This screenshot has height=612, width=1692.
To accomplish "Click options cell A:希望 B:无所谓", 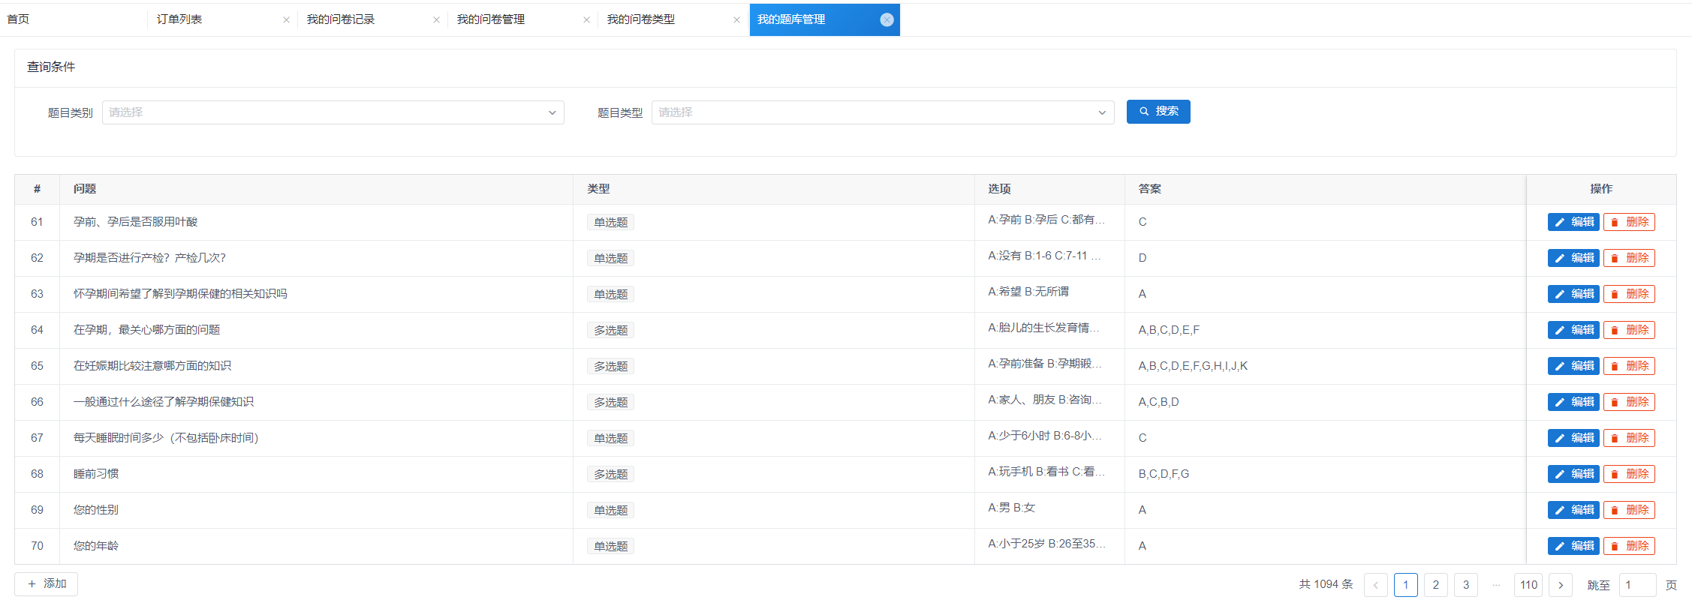I will [1028, 292].
